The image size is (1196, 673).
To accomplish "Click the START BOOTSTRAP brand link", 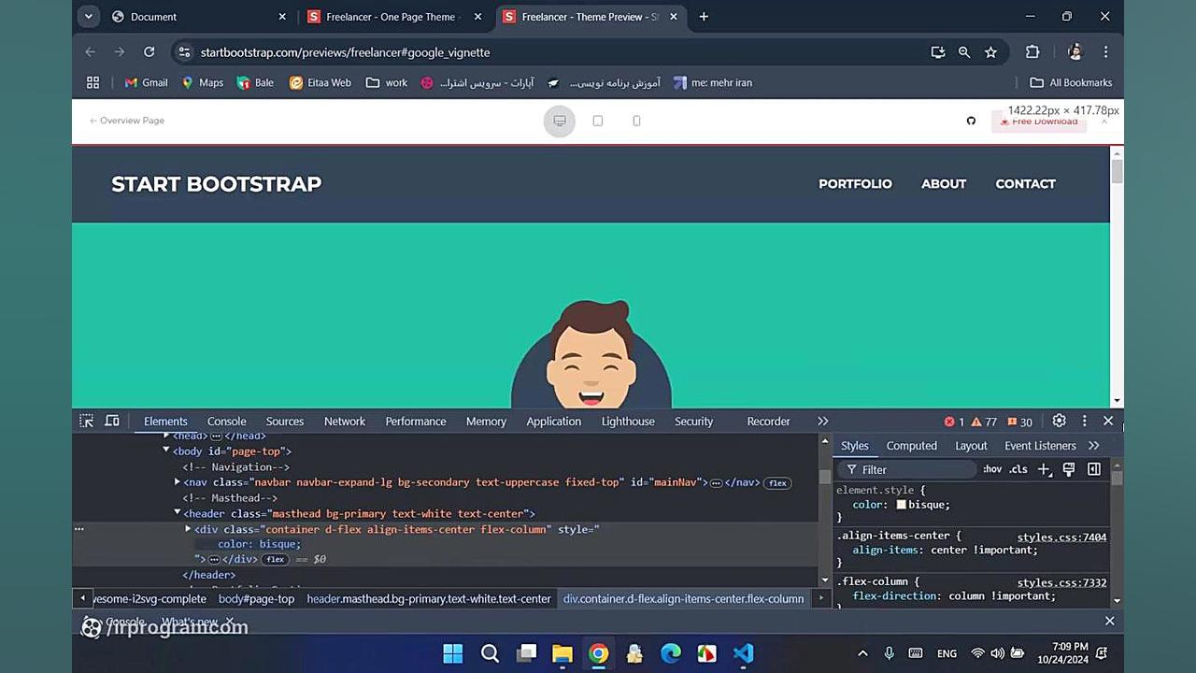I will pos(217,184).
